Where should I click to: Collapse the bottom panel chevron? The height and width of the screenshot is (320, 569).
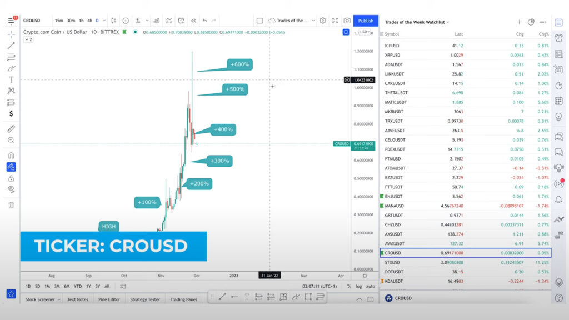pyautogui.click(x=359, y=299)
